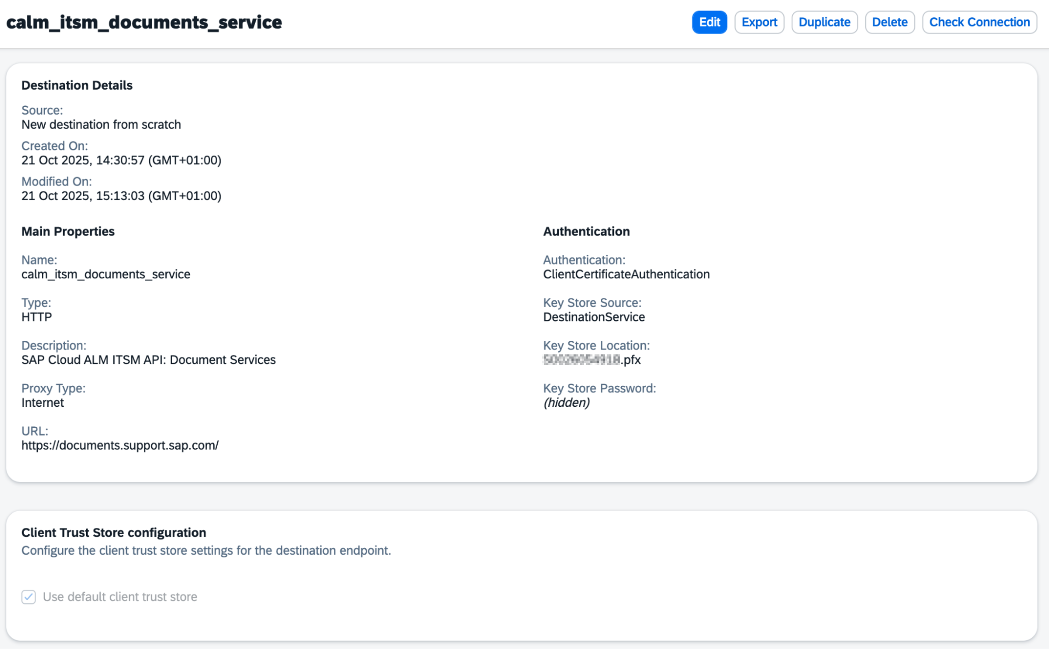Click the description text SAP Cloud ALM ITSM API

pyautogui.click(x=148, y=360)
